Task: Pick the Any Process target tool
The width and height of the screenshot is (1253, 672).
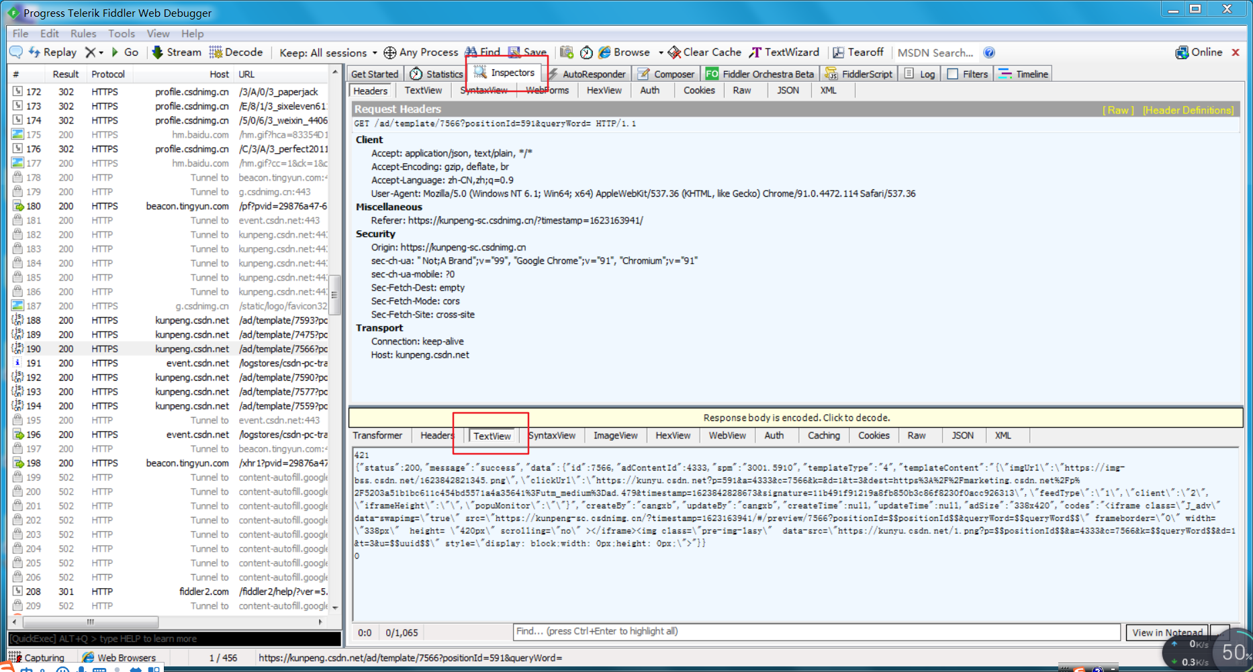Action: 420,52
